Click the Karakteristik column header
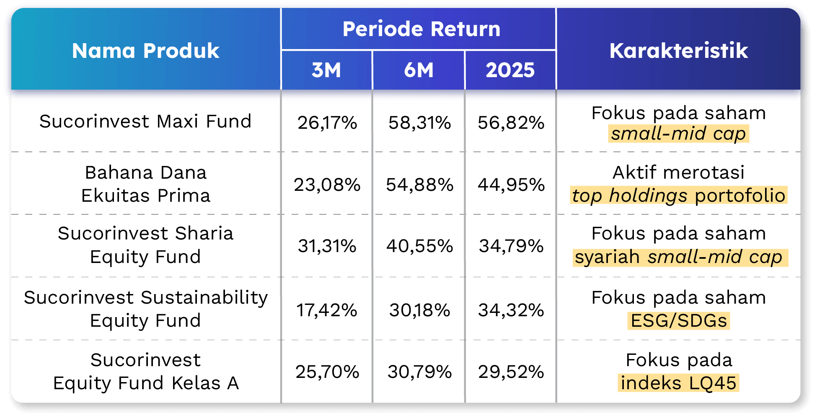The width and height of the screenshot is (817, 419). click(678, 51)
